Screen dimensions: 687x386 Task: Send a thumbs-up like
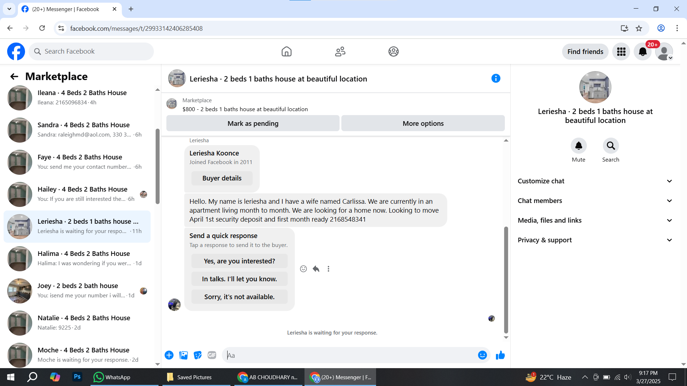point(500,355)
